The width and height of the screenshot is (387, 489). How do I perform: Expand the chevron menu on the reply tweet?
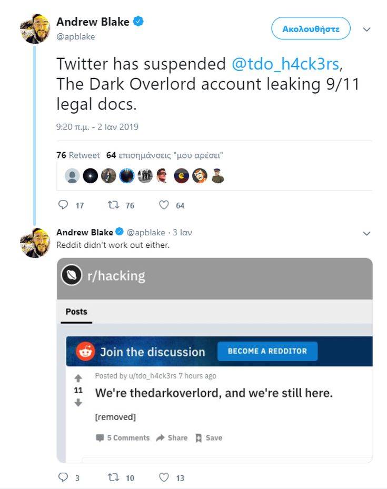[x=367, y=233]
